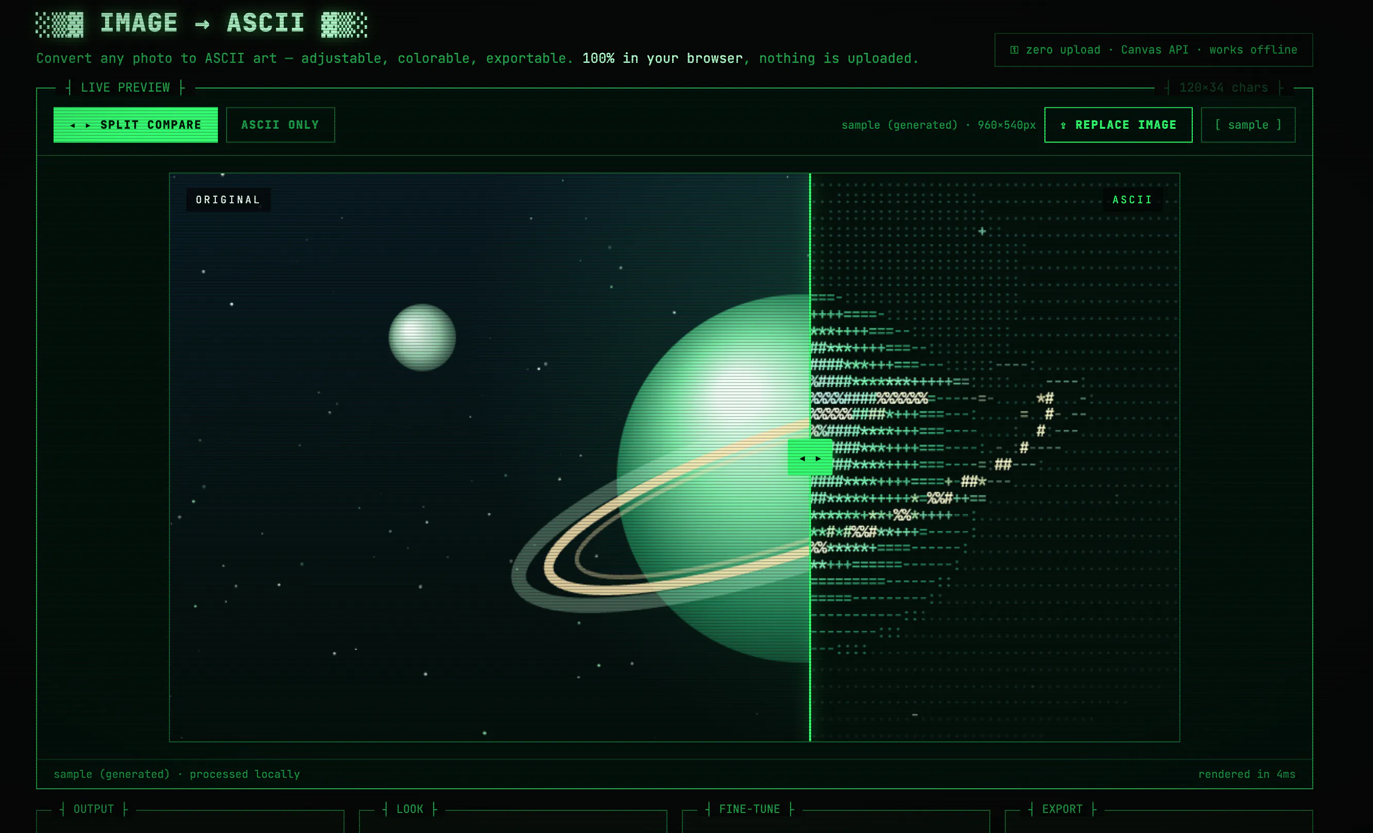
Task: Click 'rendered in 4ms' status text
Action: pyautogui.click(x=1246, y=774)
